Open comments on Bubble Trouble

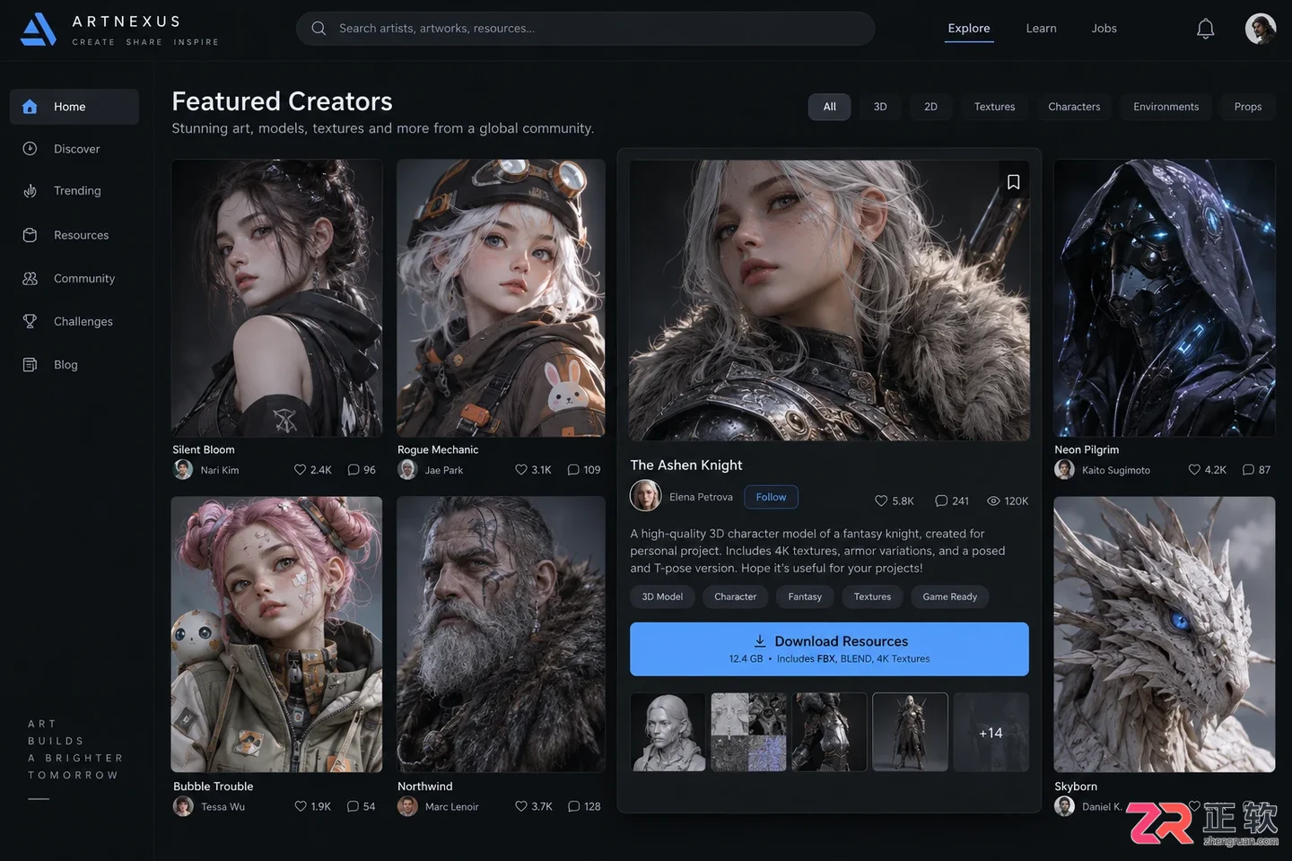354,806
